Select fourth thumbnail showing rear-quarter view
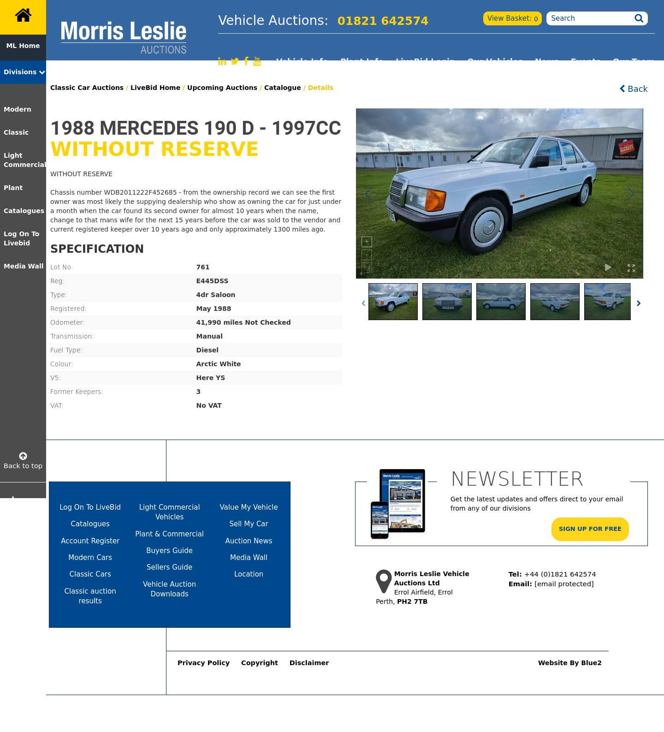 [x=555, y=302]
